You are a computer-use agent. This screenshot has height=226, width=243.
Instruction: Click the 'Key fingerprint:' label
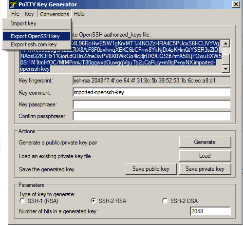tap(36, 81)
